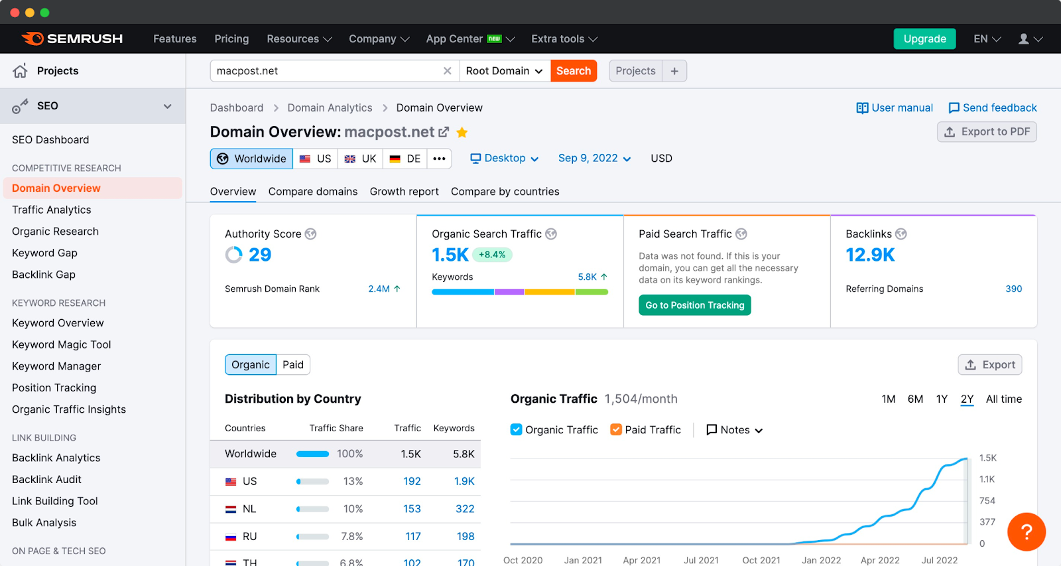
Task: Click the favorite star next to macpost.net
Action: point(462,132)
